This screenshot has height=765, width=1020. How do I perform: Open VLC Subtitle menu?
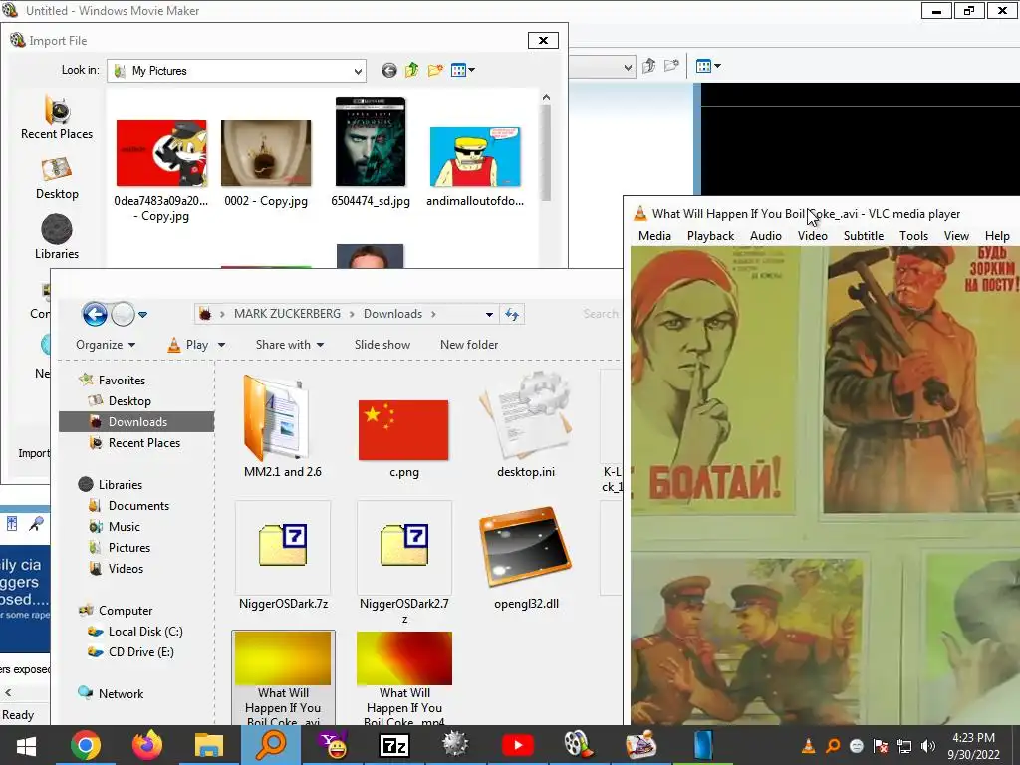pyautogui.click(x=864, y=236)
